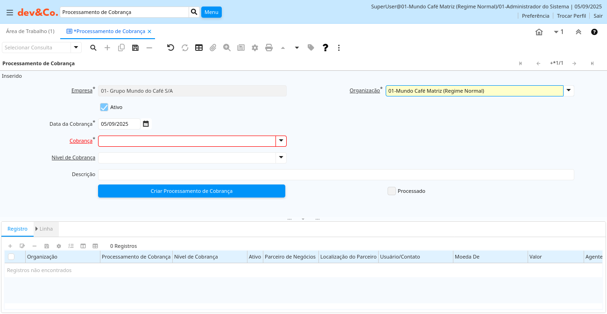607x314 pixels.
Task: Click the Undo changes toolbar icon
Action: click(170, 48)
